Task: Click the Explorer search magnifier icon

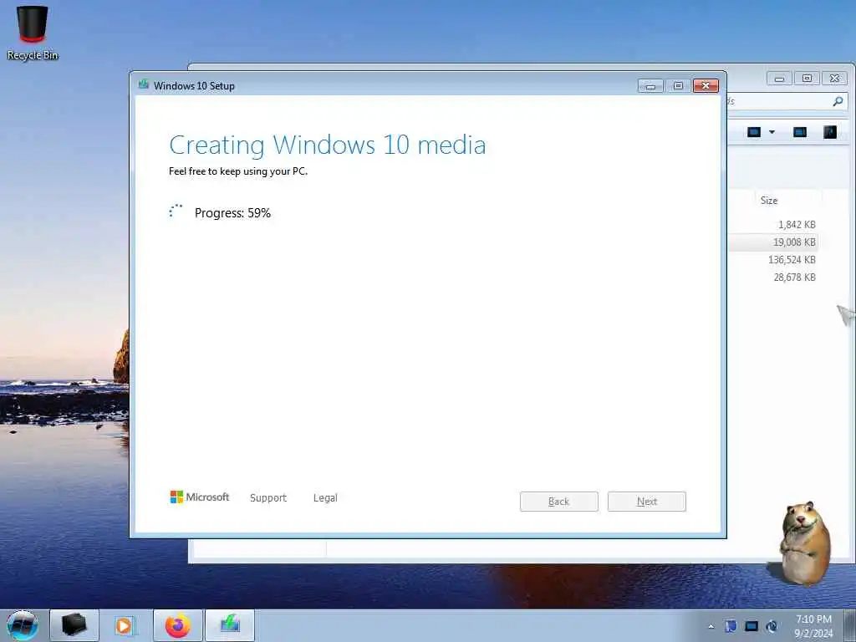Action: (x=838, y=101)
